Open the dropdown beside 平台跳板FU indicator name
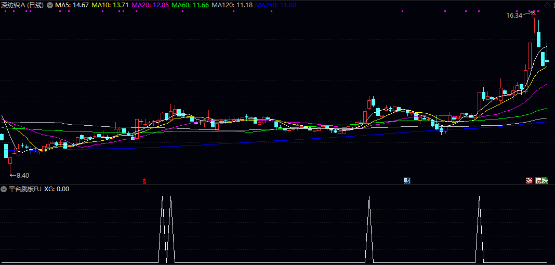Viewport: 555px width, 265px height. (4, 189)
